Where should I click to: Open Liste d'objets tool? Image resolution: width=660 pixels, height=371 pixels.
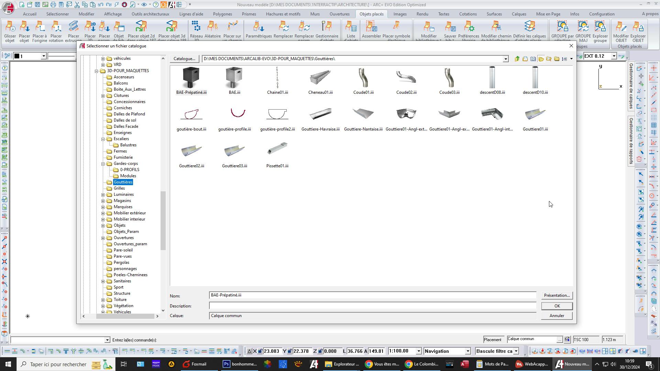click(351, 31)
